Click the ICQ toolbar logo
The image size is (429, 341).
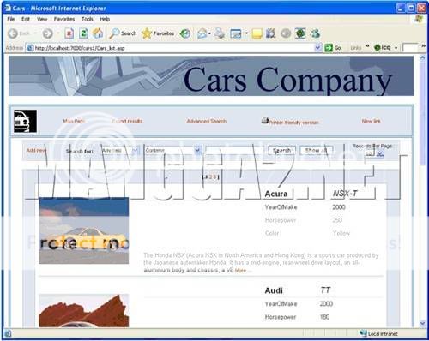[x=382, y=47]
